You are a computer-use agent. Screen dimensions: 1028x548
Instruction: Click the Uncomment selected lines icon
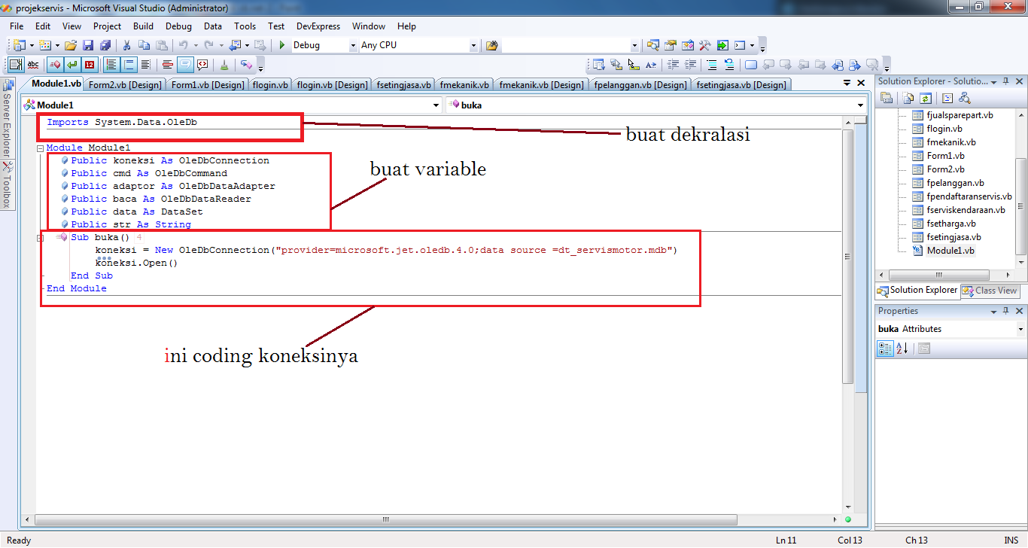click(729, 64)
